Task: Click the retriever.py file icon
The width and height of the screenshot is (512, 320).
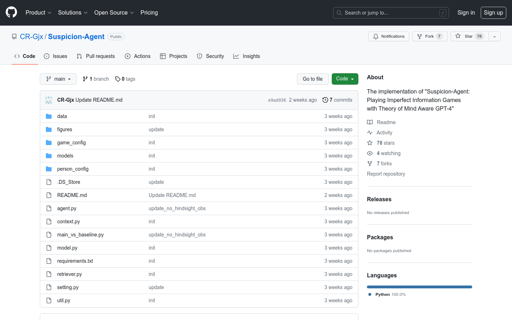Action: coord(49,274)
